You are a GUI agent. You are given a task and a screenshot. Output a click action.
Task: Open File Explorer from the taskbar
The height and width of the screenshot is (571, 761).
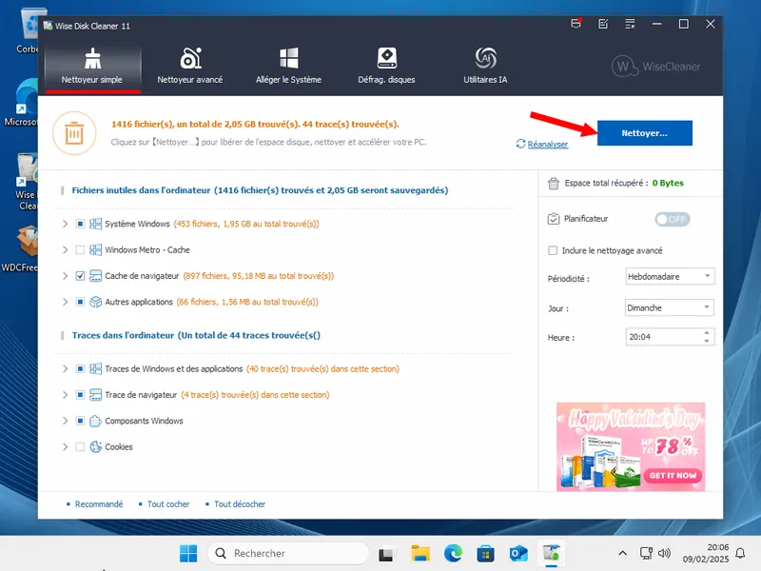(420, 554)
